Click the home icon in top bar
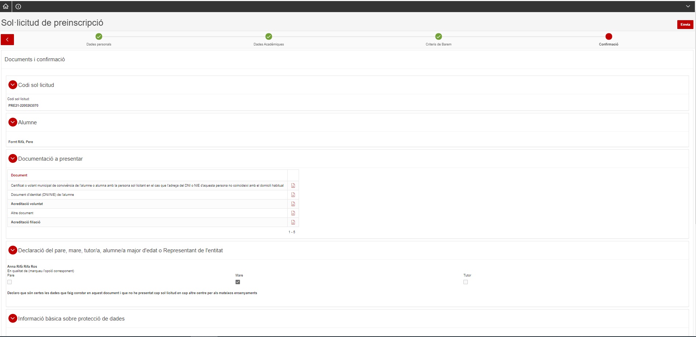Image resolution: width=696 pixels, height=337 pixels. pyautogui.click(x=6, y=6)
